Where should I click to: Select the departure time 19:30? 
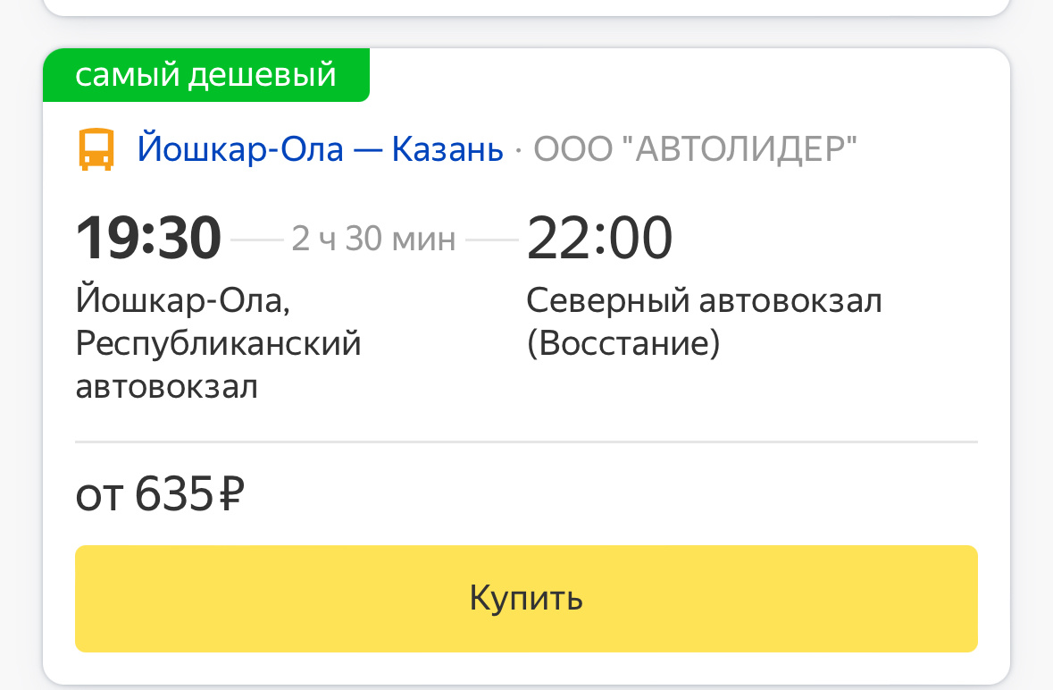(148, 236)
